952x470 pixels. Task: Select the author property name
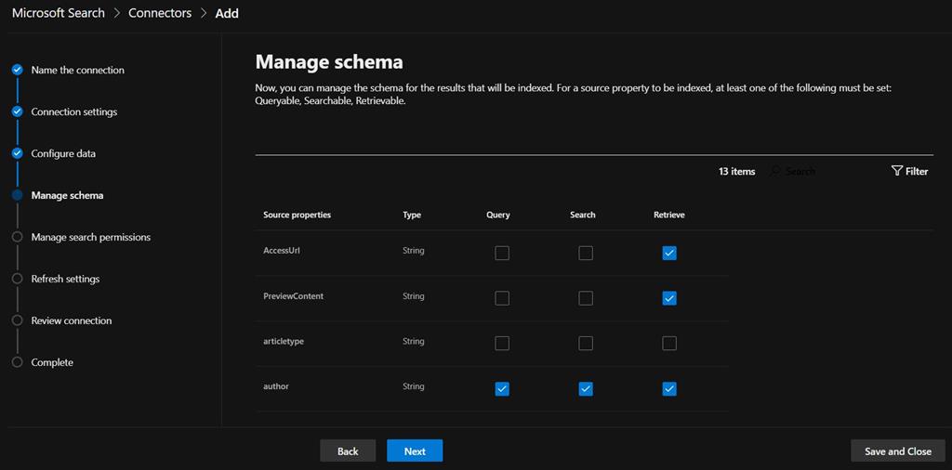(x=275, y=386)
